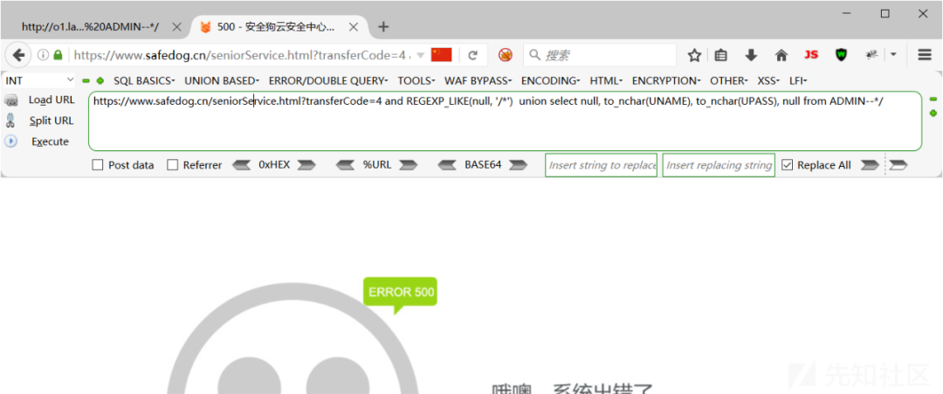Viewport: 943px width, 394px height.
Task: Focus the Insert string to replace field
Action: 601,165
